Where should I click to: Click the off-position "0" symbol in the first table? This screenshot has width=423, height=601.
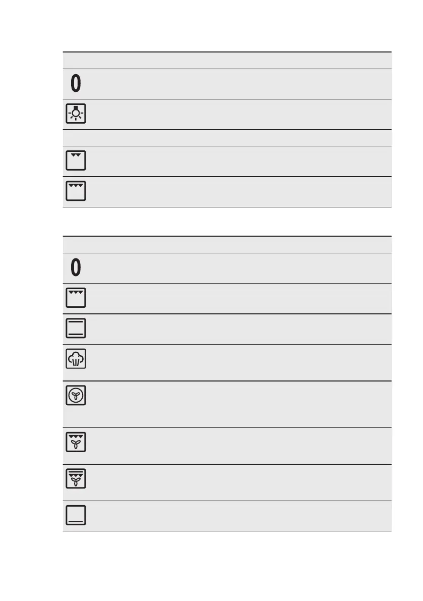point(76,84)
